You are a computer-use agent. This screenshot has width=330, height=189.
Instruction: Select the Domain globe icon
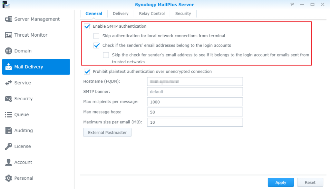click(x=9, y=51)
